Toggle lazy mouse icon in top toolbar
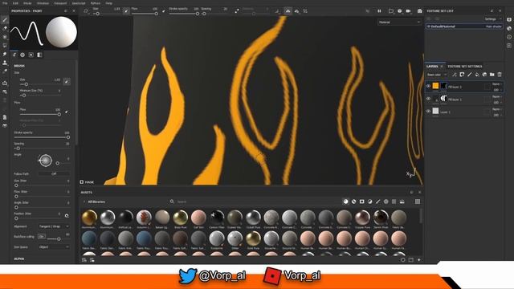The height and width of the screenshot is (289, 514). coord(237,10)
